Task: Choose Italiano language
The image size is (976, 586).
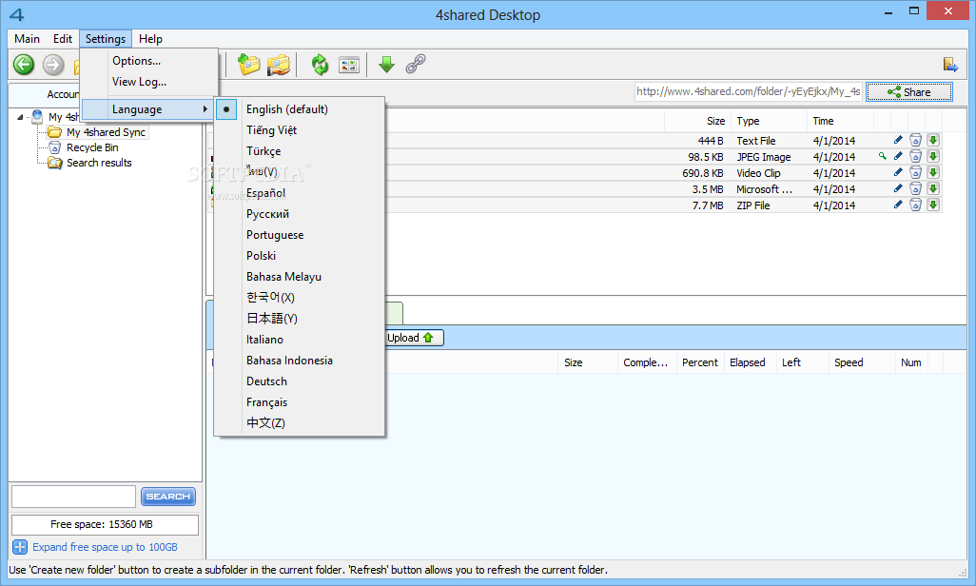Action: point(299,340)
